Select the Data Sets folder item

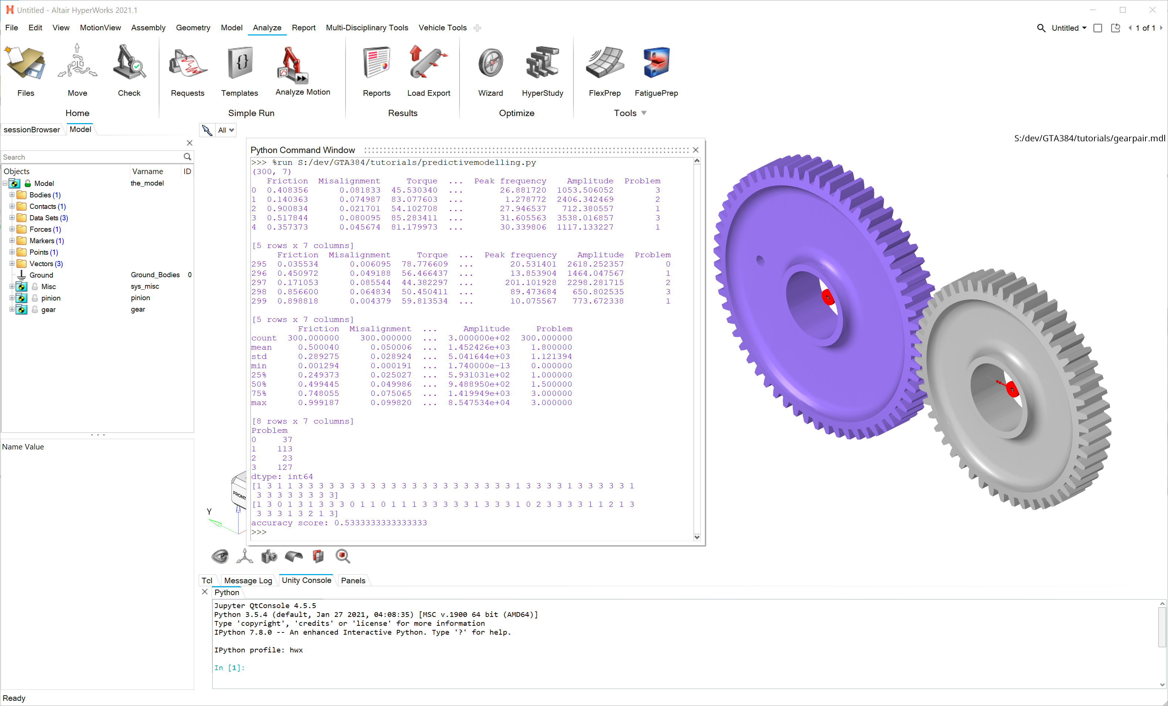(43, 218)
